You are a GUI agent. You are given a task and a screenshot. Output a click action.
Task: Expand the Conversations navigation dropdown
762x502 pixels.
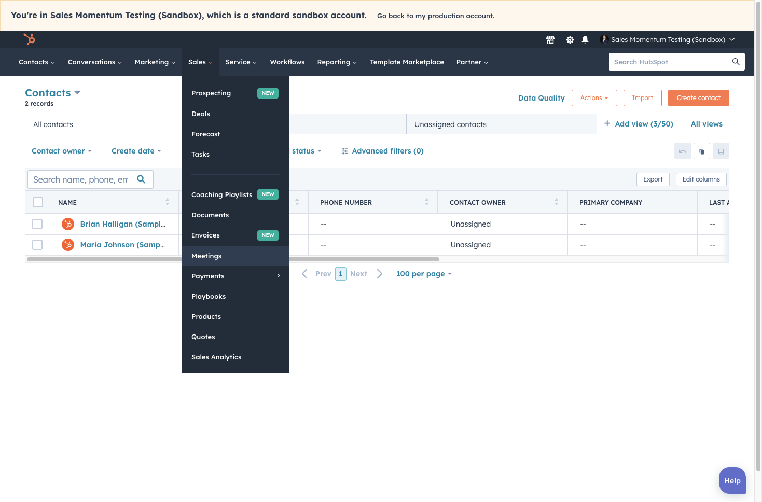click(x=95, y=62)
